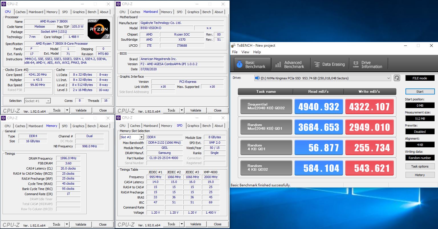Click the DRAM Frequency value 1996.0 MHz

coord(68,158)
